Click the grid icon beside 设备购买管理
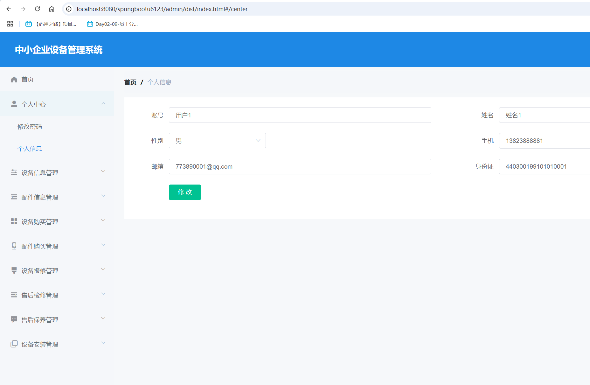The height and width of the screenshot is (385, 590). (x=14, y=221)
